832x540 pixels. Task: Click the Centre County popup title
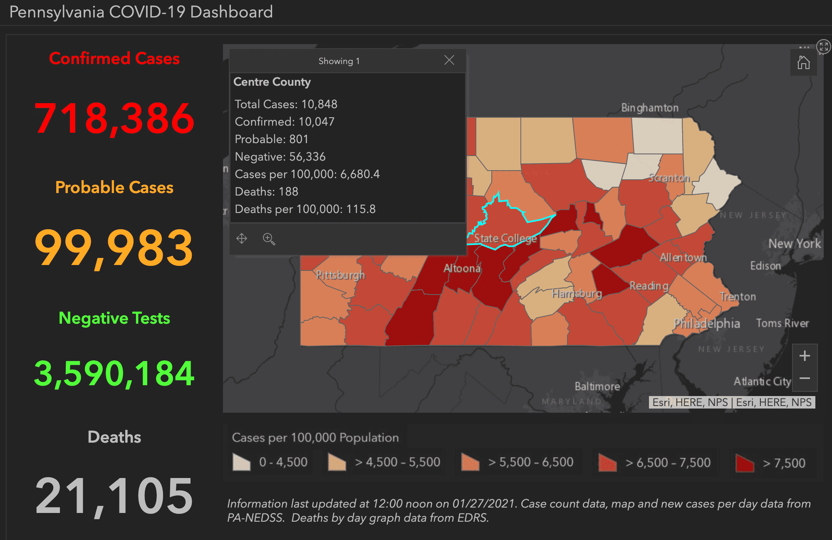coord(272,82)
